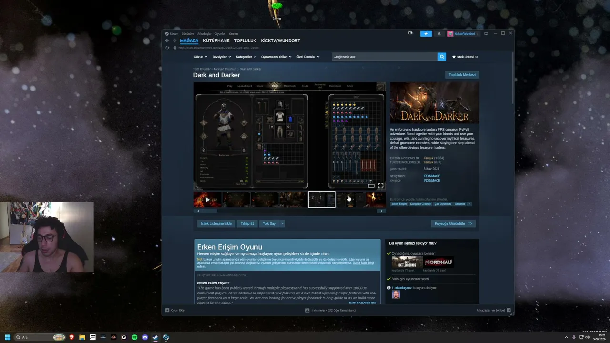610x343 pixels.
Task: Reload the store page with refresh icon
Action: click(x=167, y=48)
